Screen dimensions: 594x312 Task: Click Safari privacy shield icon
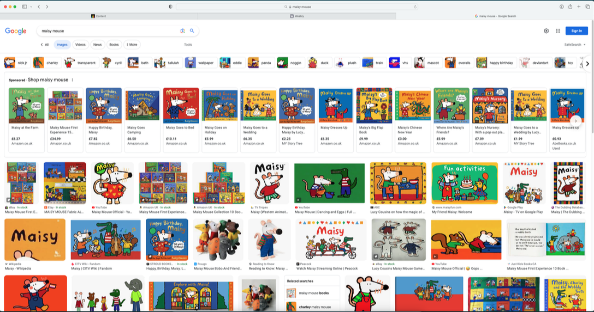[170, 7]
